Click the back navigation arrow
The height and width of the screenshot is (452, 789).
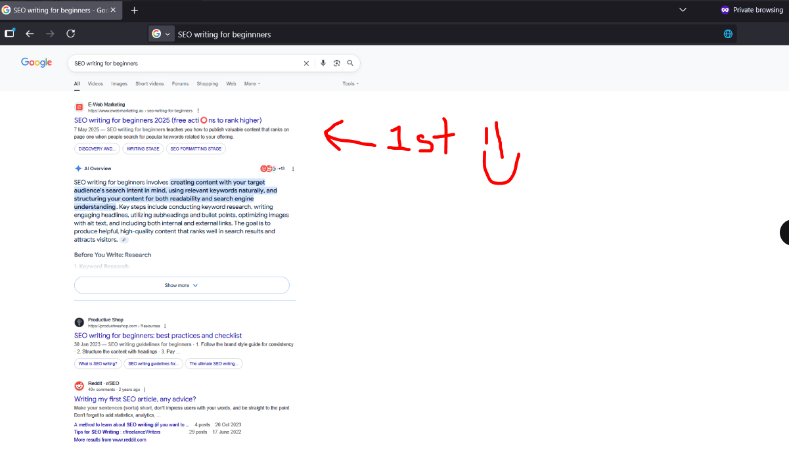[30, 34]
